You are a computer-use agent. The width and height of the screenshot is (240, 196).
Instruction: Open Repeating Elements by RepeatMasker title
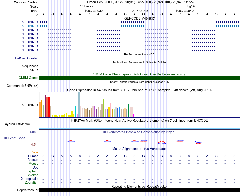139,186
